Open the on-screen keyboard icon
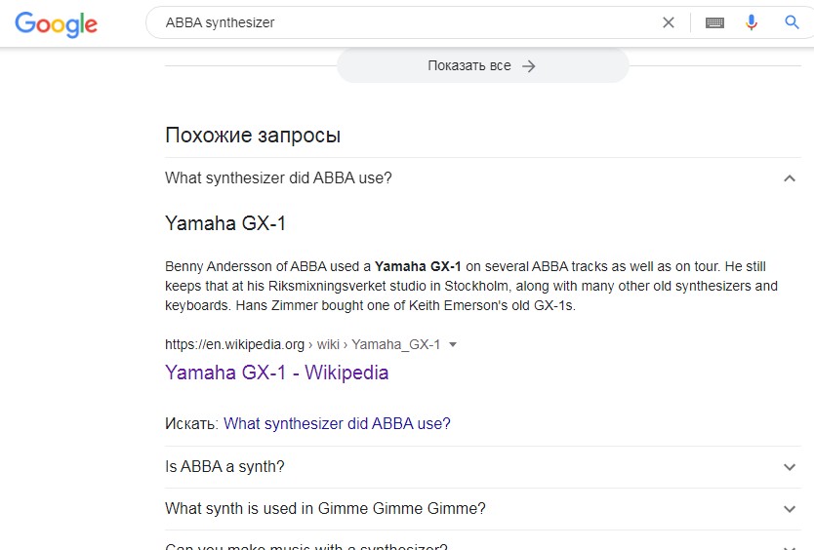The height and width of the screenshot is (550, 814). [714, 22]
